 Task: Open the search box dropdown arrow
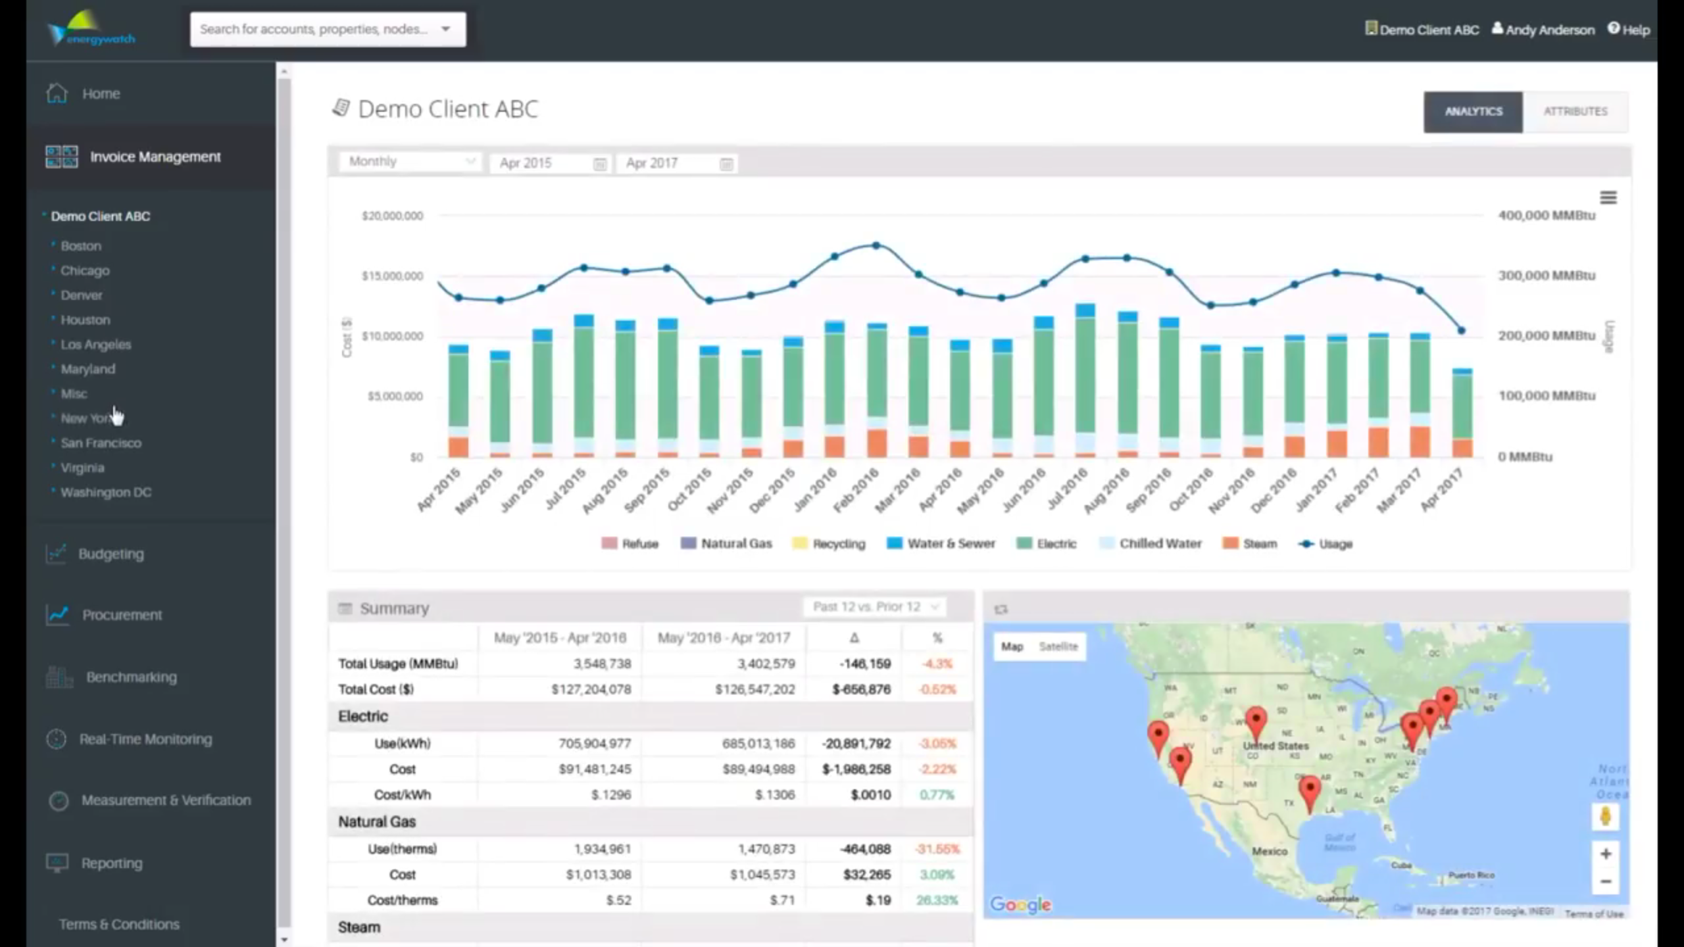coord(446,29)
